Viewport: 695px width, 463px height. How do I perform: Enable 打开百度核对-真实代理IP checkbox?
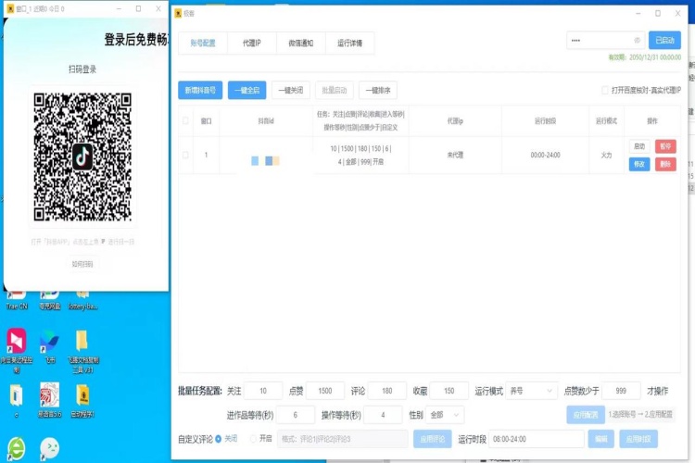tap(604, 91)
